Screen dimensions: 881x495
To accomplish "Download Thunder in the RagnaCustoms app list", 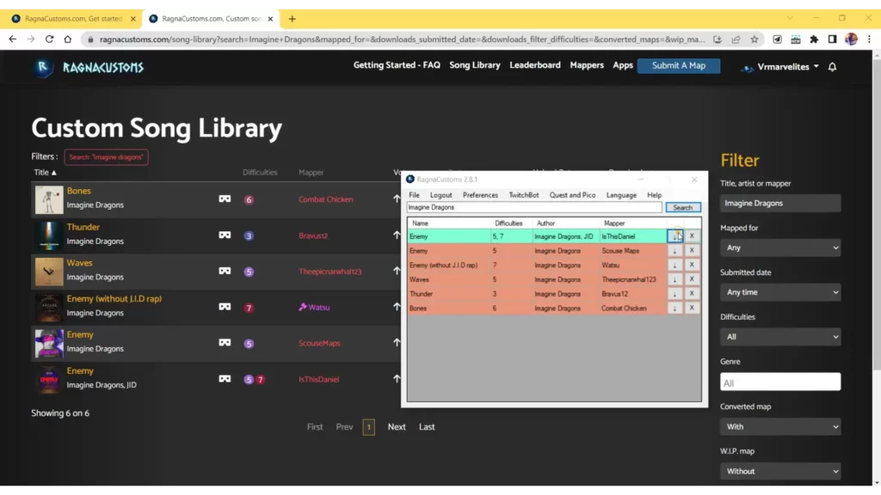I will tap(675, 294).
